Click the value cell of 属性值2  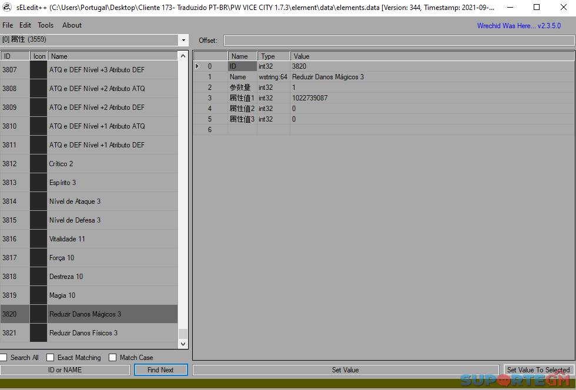click(433, 109)
